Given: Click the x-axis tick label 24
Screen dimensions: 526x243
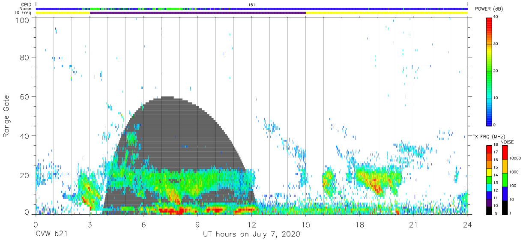Looking at the screenshot, I should [x=468, y=225].
